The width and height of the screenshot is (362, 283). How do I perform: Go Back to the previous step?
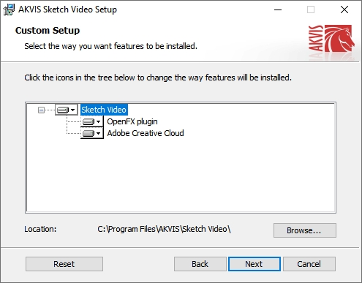(x=200, y=264)
